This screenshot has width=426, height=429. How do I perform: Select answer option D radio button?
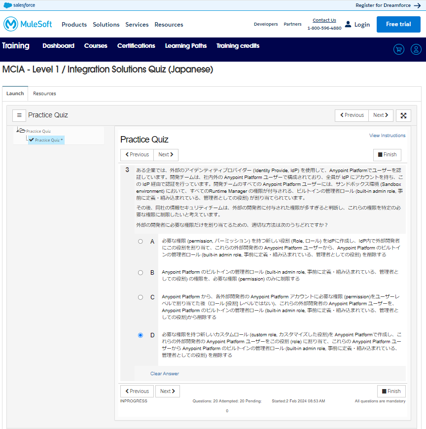141,335
